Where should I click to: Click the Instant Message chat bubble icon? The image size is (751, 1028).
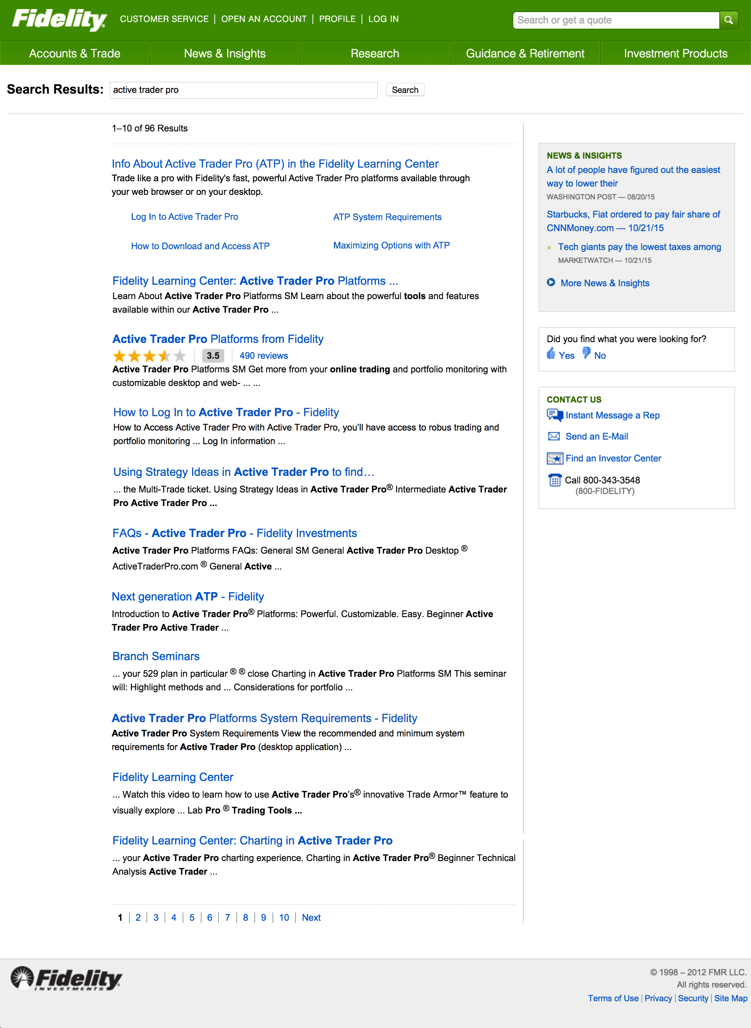point(555,415)
